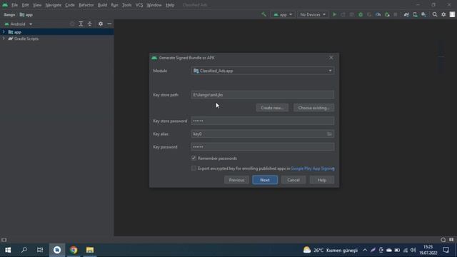This screenshot has height=257, width=457.
Task: Open the File menu
Action: pos(14,5)
